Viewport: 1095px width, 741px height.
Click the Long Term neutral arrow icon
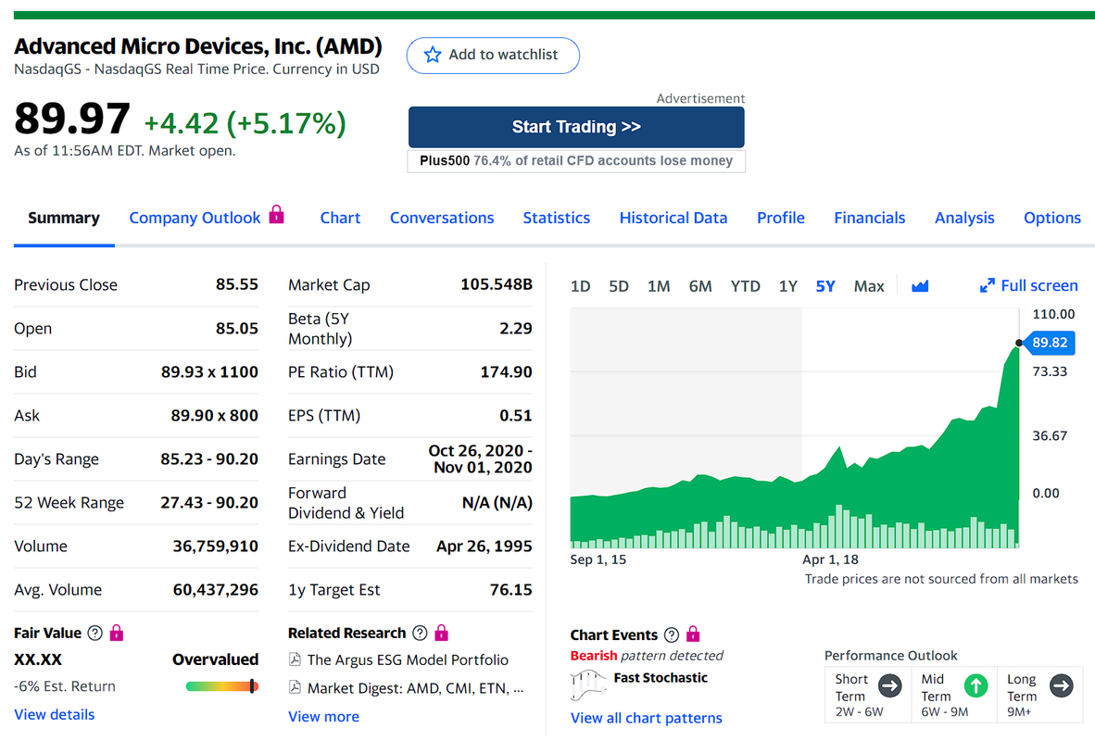click(x=1062, y=685)
